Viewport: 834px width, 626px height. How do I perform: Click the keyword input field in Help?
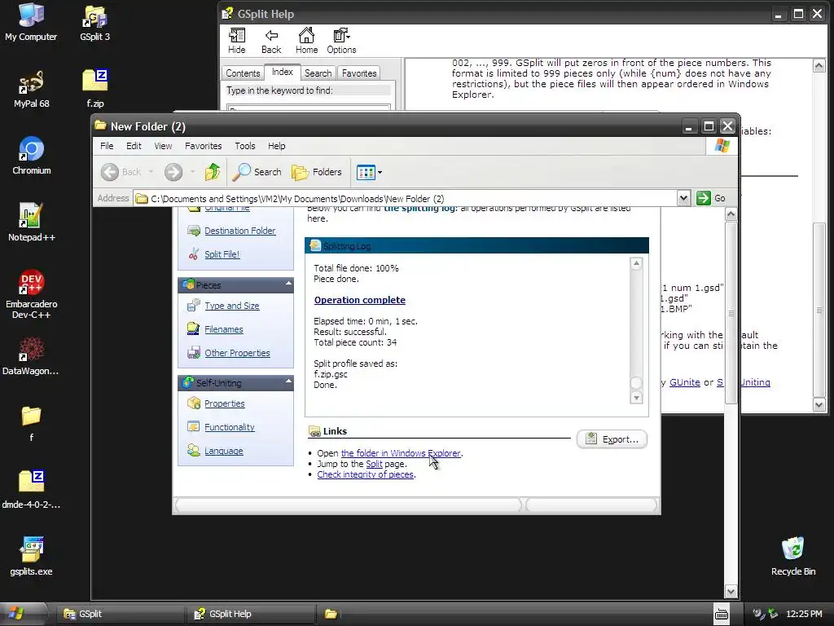point(309,107)
